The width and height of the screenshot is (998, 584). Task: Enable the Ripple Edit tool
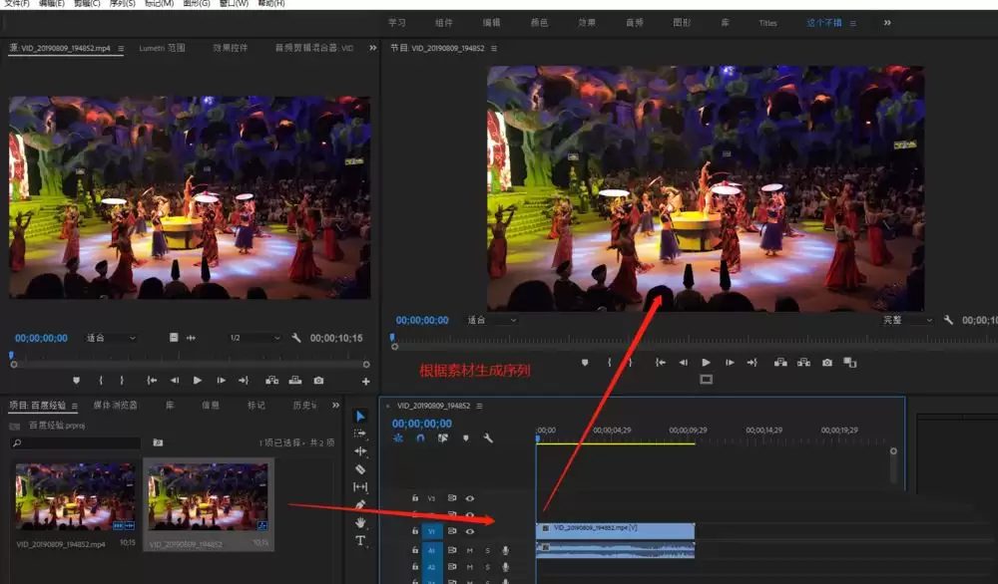point(360,450)
